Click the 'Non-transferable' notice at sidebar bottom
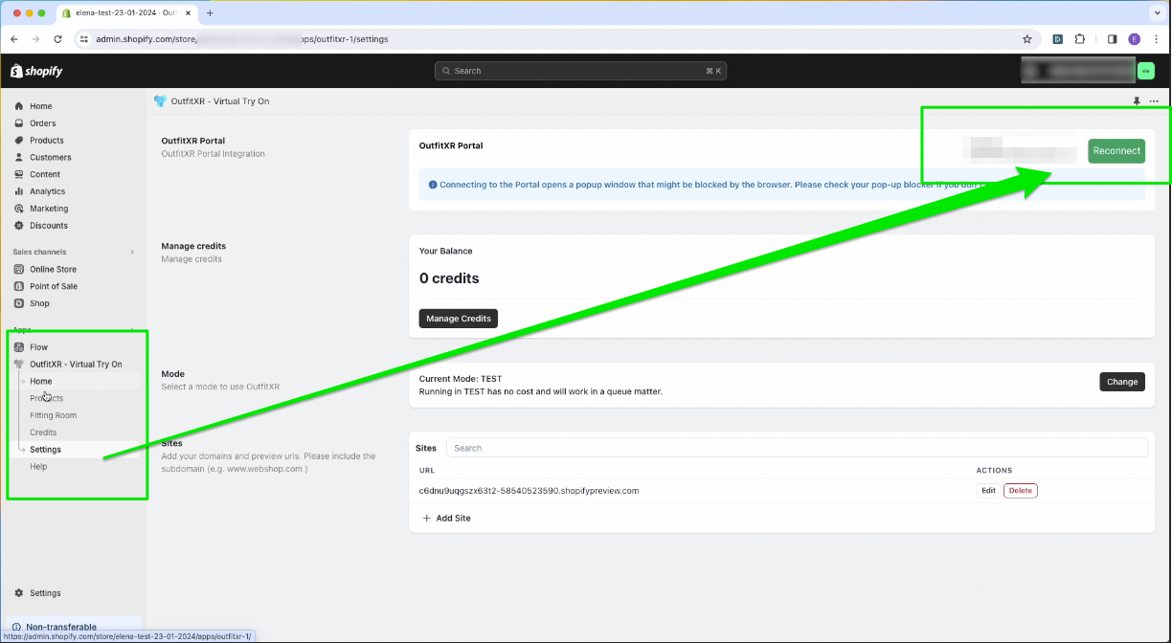Image resolution: width=1172 pixels, height=643 pixels. click(61, 627)
